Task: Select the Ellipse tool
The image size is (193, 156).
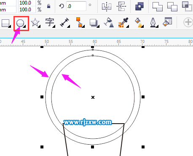Action: click(x=20, y=23)
